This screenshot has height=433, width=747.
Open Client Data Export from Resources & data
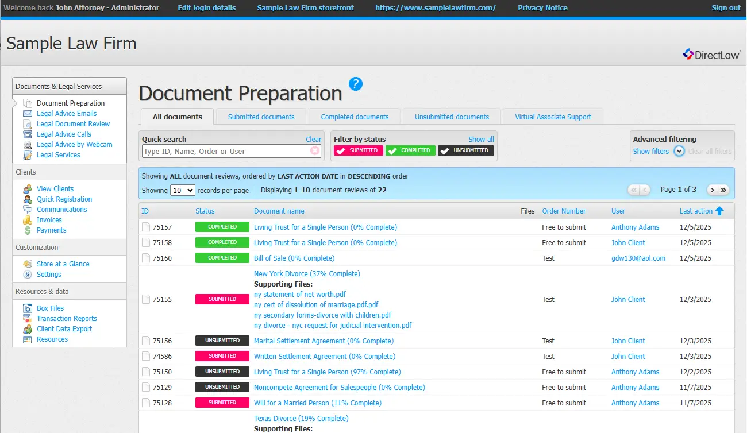[x=64, y=328]
